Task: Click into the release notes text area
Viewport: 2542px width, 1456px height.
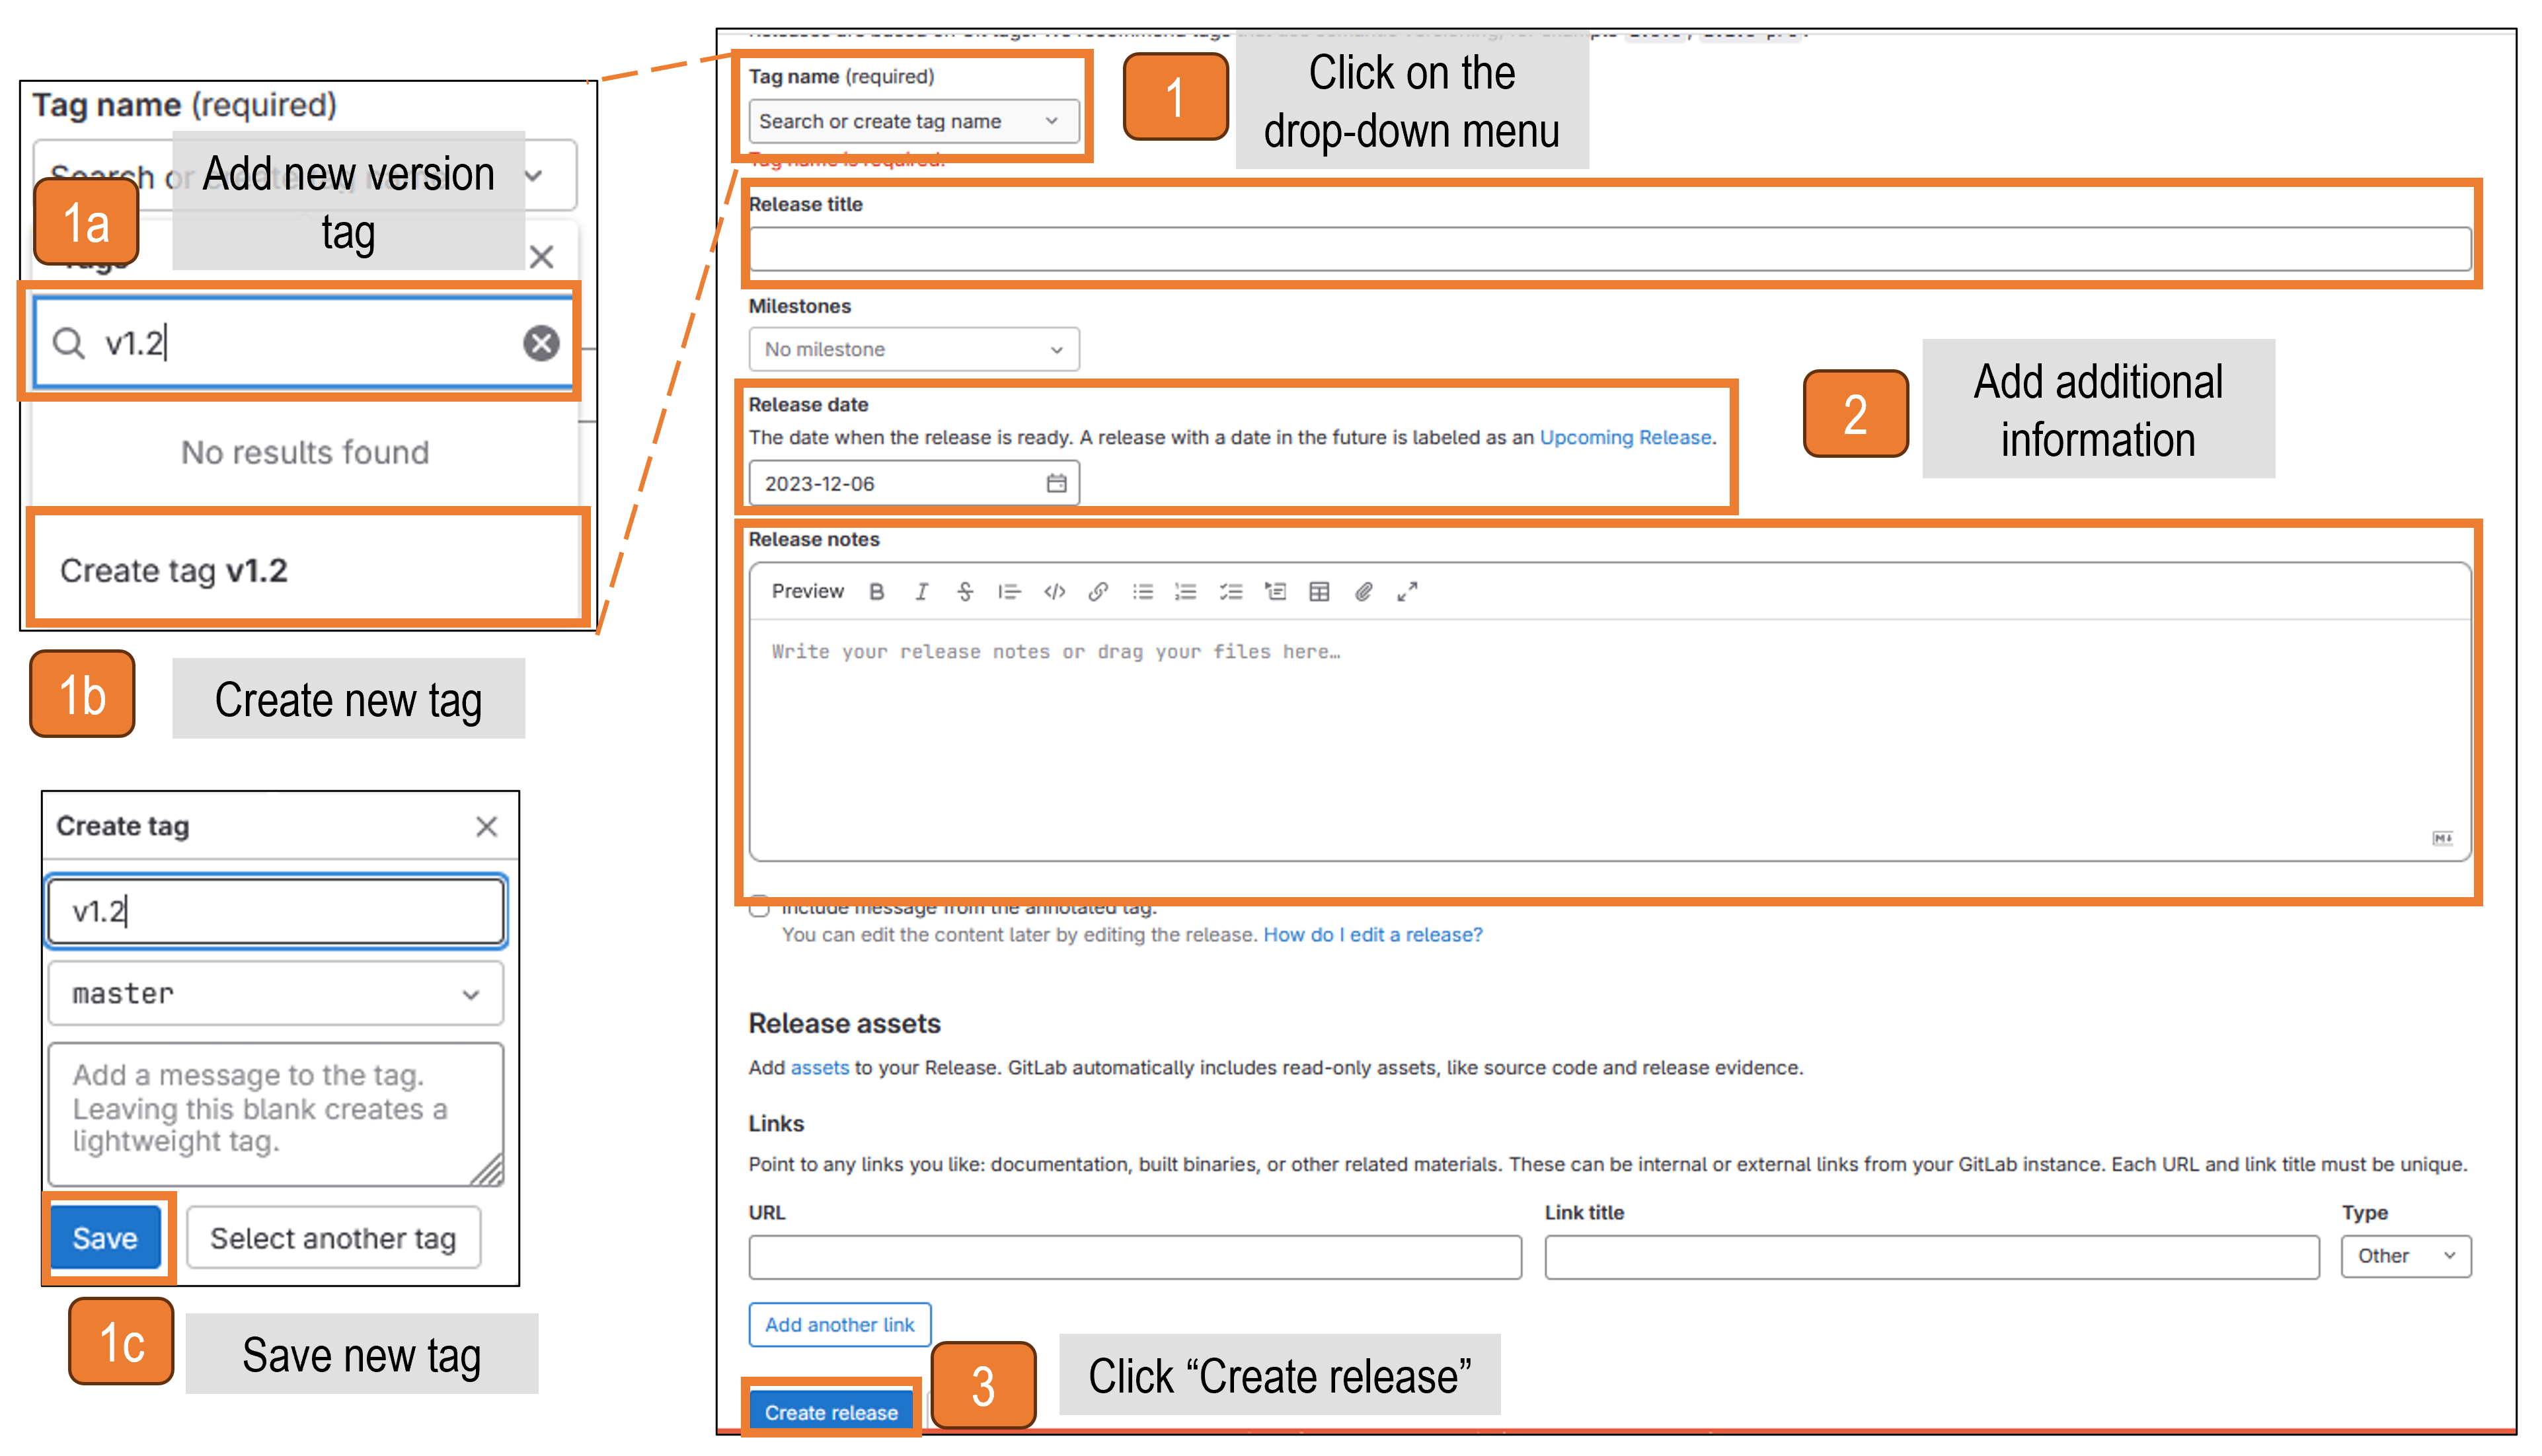Action: click(x=1609, y=738)
